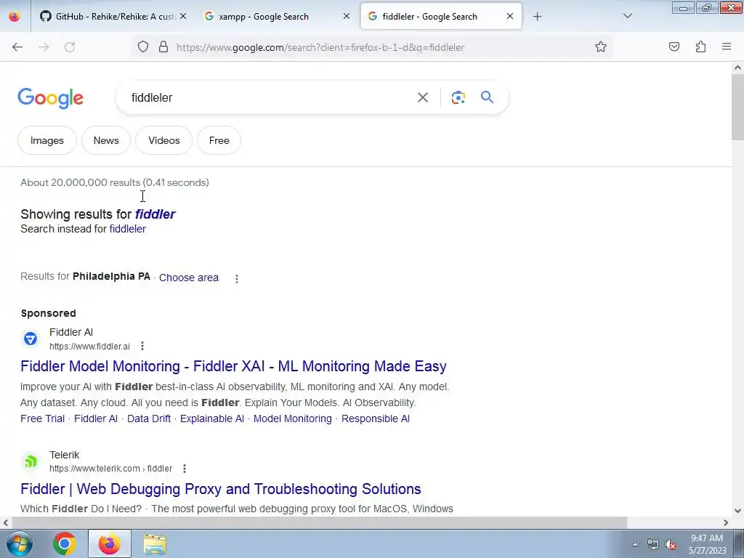Open the Fiddler AI favicon
Viewport: 744px width, 558px height.
pos(31,339)
